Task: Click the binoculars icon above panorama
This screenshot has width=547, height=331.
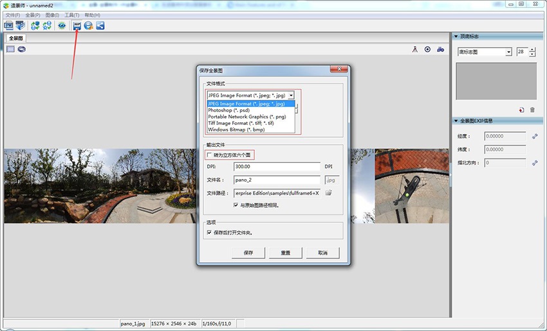Action: pos(440,49)
